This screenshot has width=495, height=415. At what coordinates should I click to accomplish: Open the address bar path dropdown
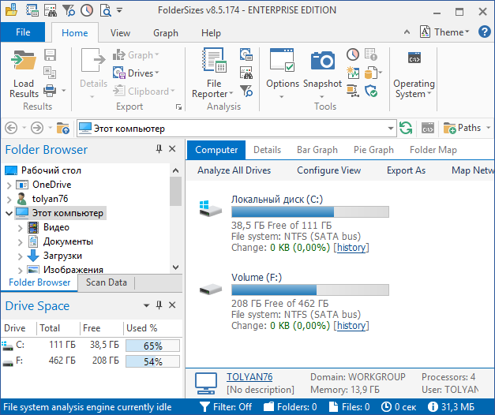[x=391, y=128]
